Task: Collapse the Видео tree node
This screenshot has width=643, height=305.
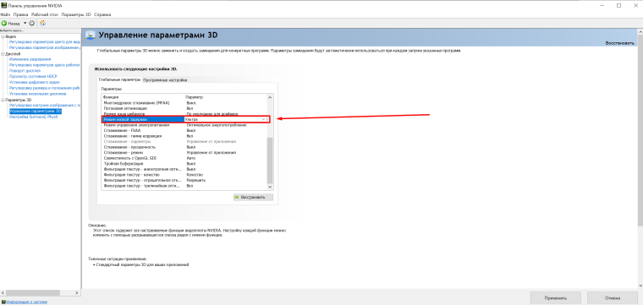Action: (2, 36)
